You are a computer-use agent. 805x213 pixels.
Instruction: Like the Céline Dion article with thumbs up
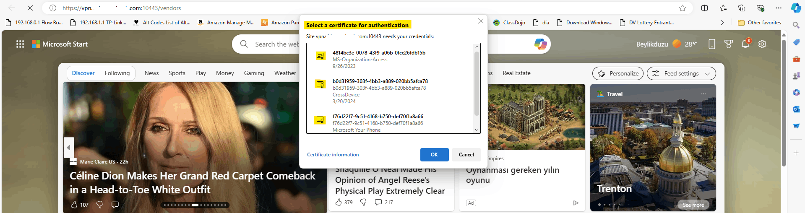(74, 205)
